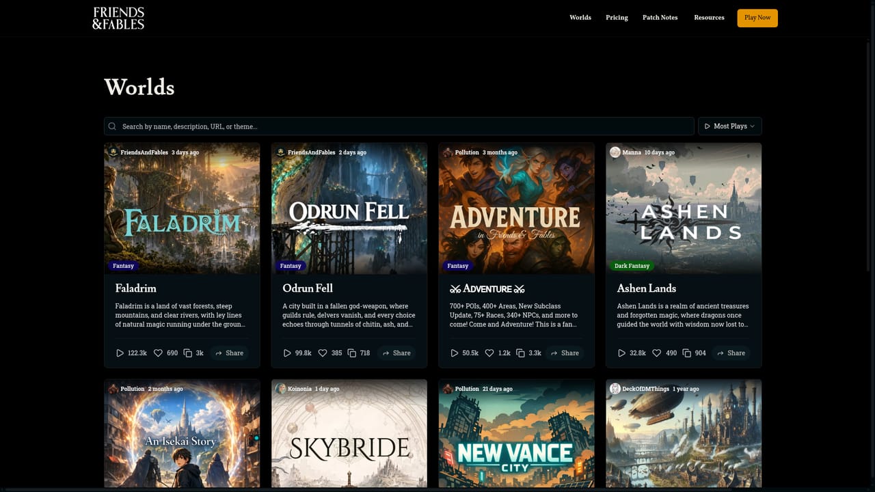This screenshot has height=492, width=875.
Task: Open Pricing in top navigation
Action: click(617, 18)
